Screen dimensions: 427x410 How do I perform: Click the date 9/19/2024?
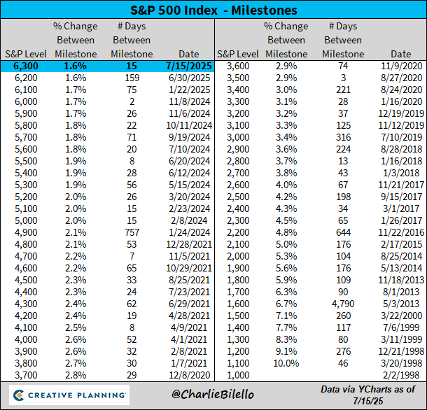tap(189, 137)
